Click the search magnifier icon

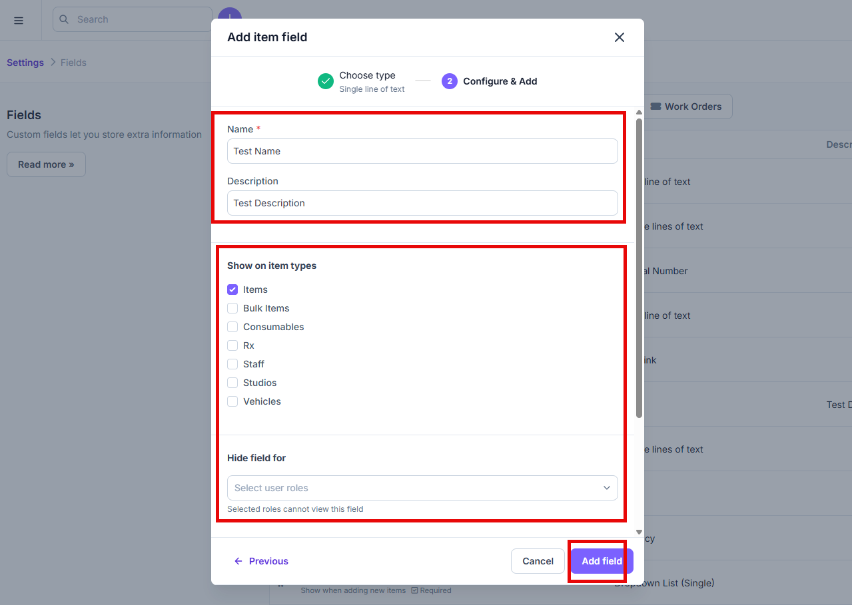click(x=64, y=19)
